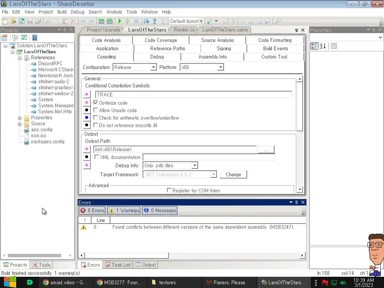Click the Windows Start button
Viewport: 384px width, 288px height.
point(10,282)
